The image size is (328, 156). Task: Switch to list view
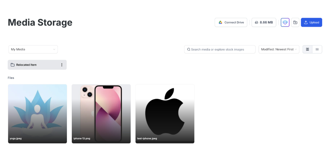317,49
